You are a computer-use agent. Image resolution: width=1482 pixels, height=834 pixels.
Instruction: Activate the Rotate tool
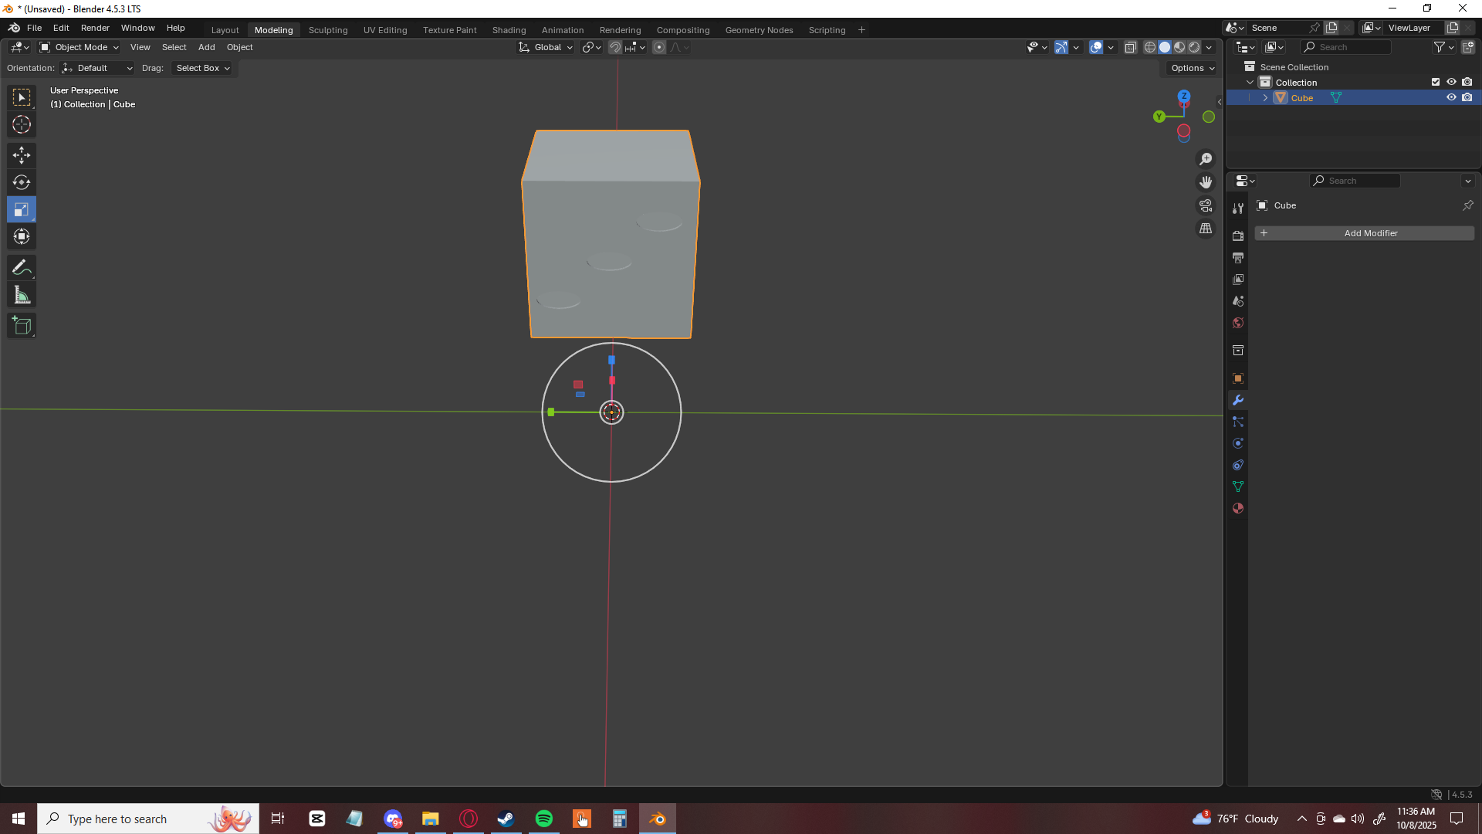tap(22, 182)
